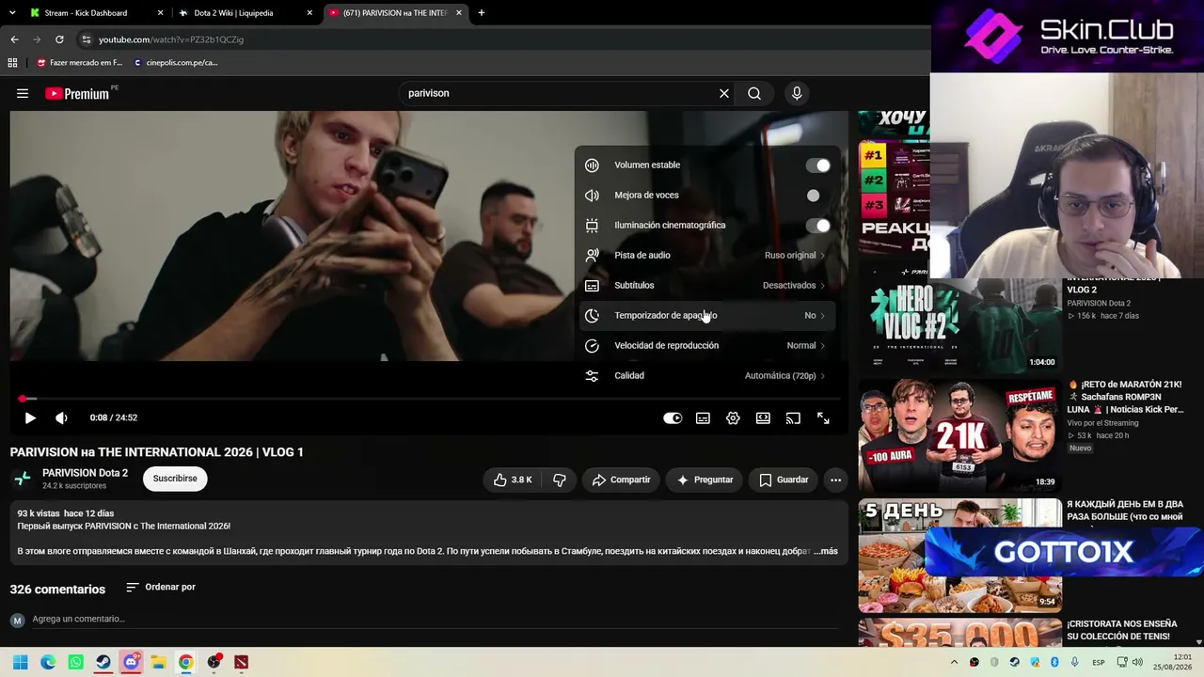The height and width of the screenshot is (677, 1204).
Task: Show hidden system tray icons
Action: pos(955,662)
